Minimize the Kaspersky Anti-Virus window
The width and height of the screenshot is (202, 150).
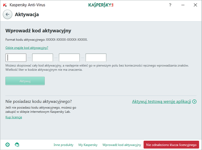tap(183, 5)
